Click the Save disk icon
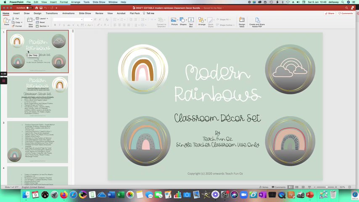The width and height of the screenshot is (359, 202). pyautogui.click(x=41, y=8)
